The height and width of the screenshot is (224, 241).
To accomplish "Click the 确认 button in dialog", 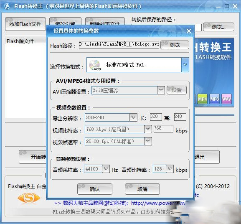I will (95, 189).
